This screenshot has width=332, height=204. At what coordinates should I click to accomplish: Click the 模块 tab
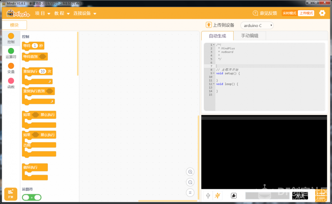14,25
